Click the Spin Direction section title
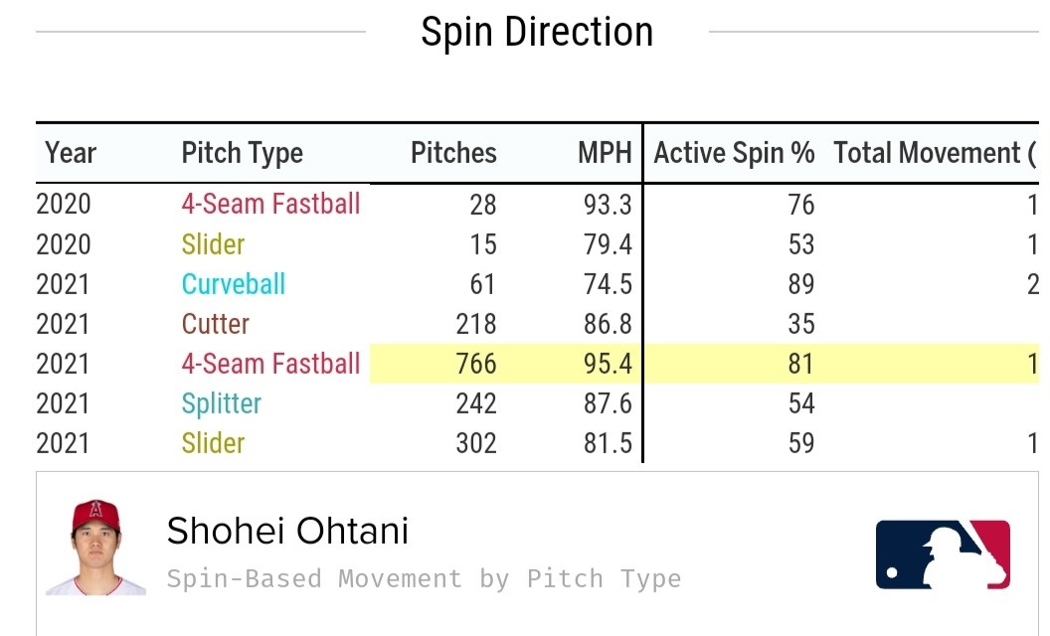1050x636 pixels. coord(537,32)
